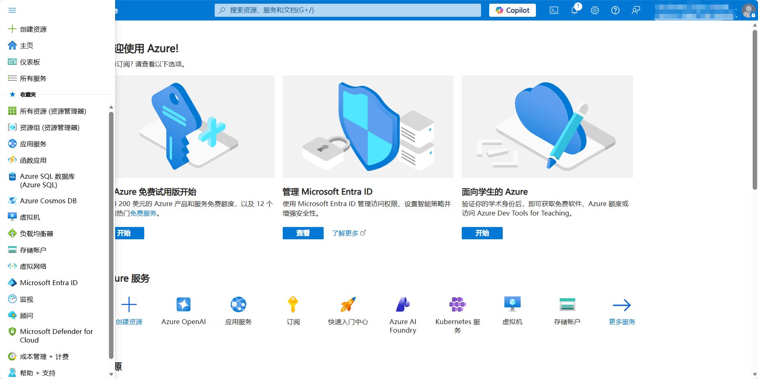Open the notifications bell icon
758x379 pixels.
coord(574,10)
